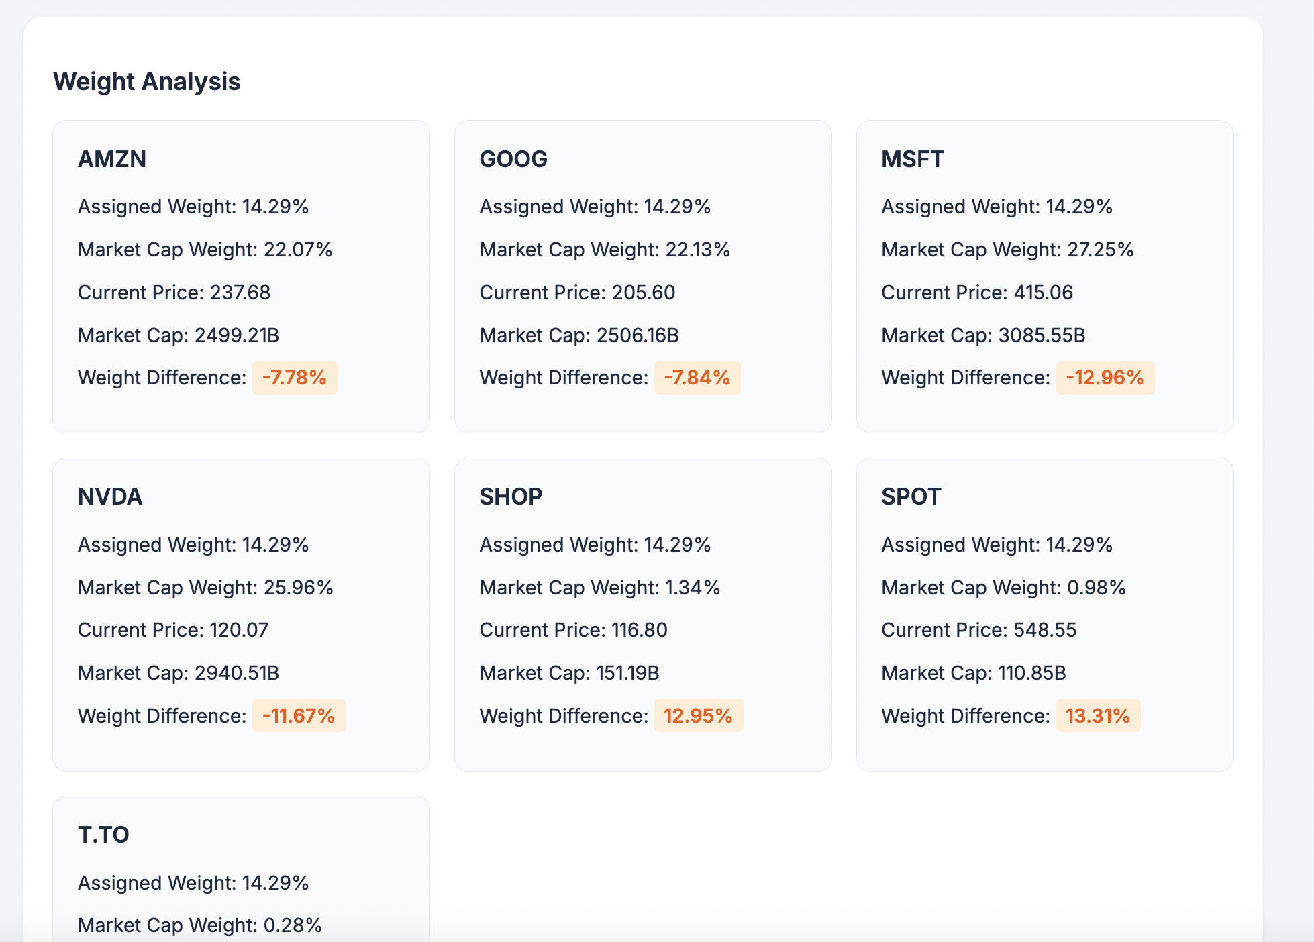Click MSFT's Market Cap 3085.55B line
The height and width of the screenshot is (942, 1314).
983,335
